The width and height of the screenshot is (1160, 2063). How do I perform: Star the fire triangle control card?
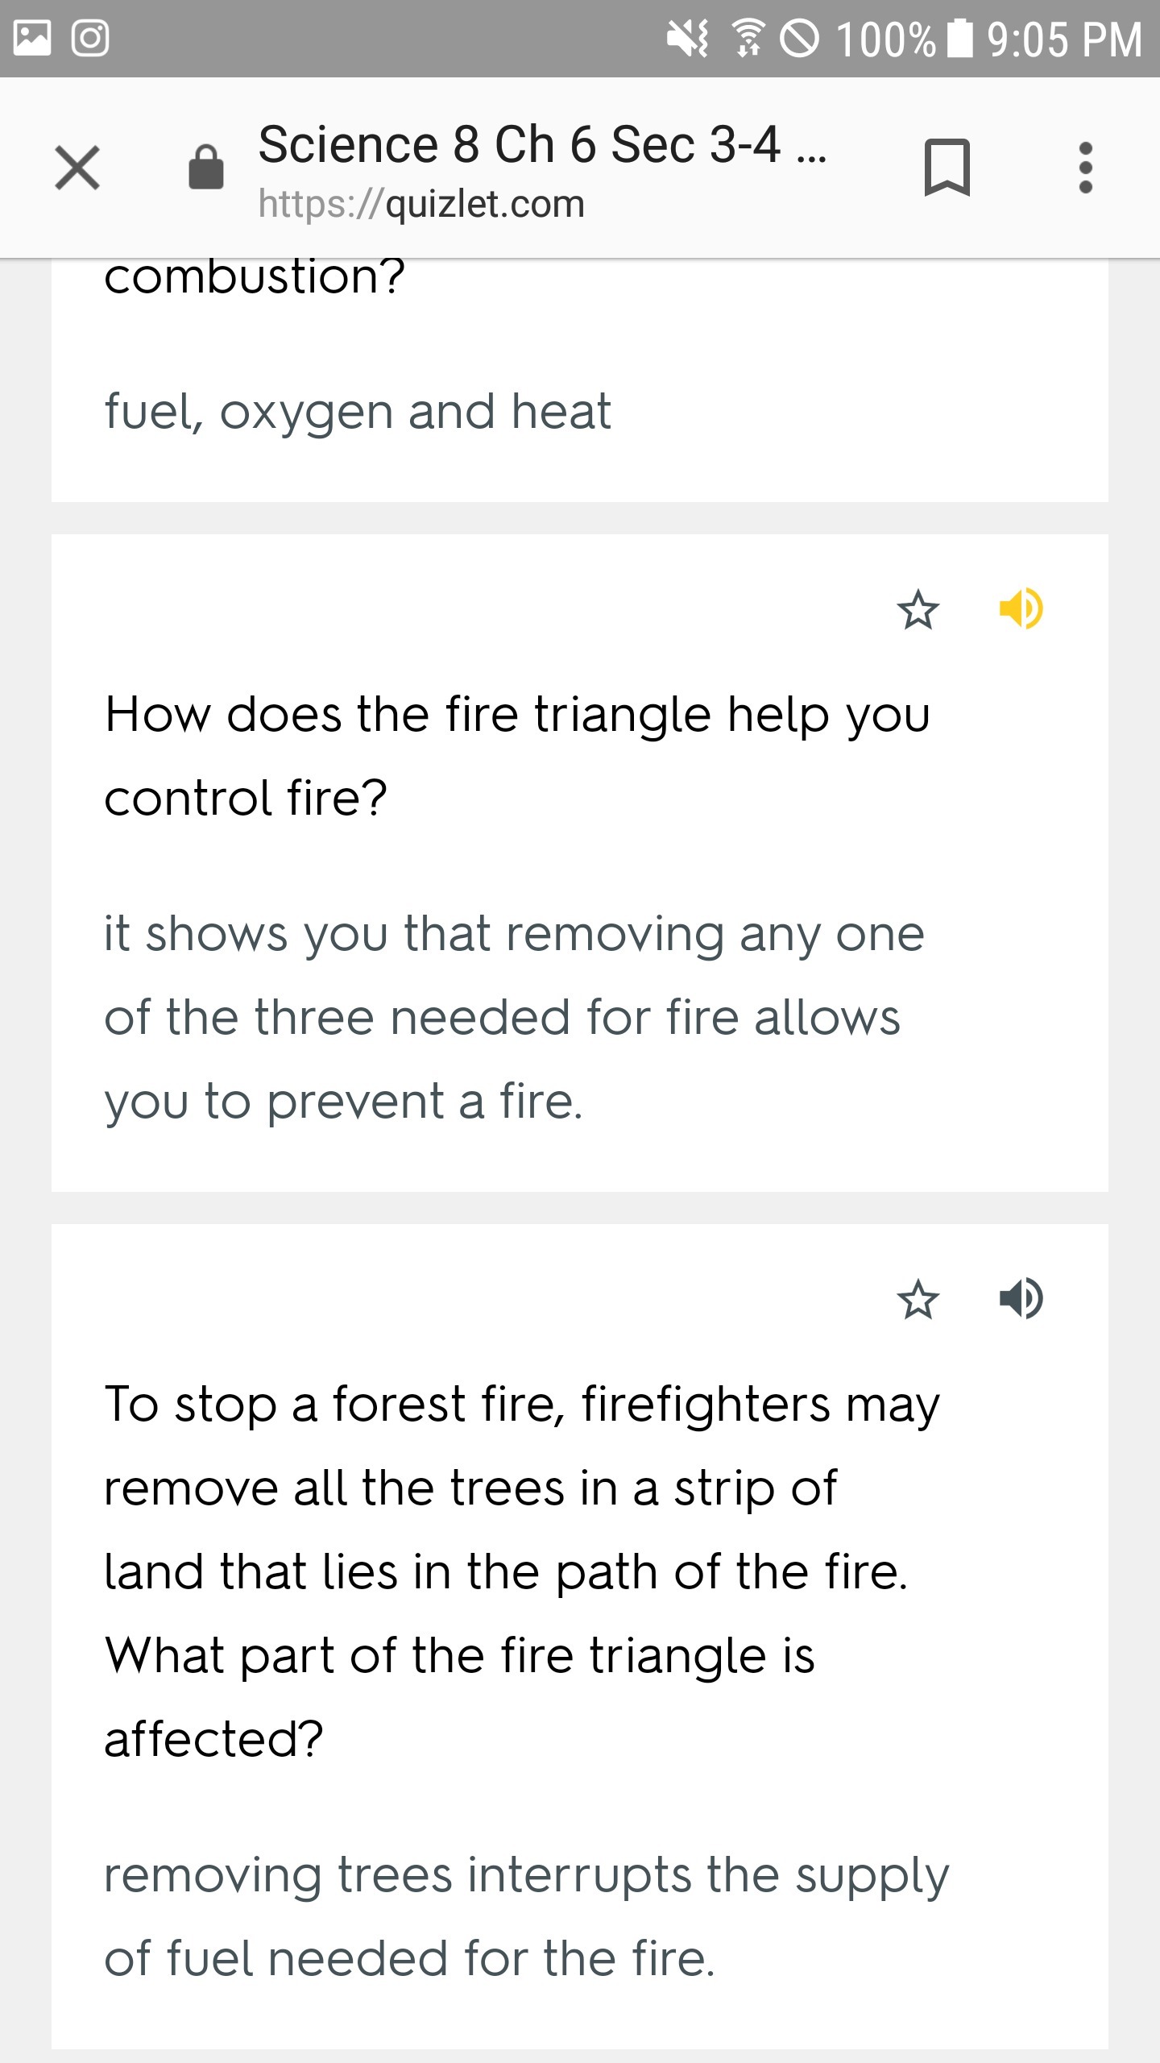pyautogui.click(x=918, y=610)
